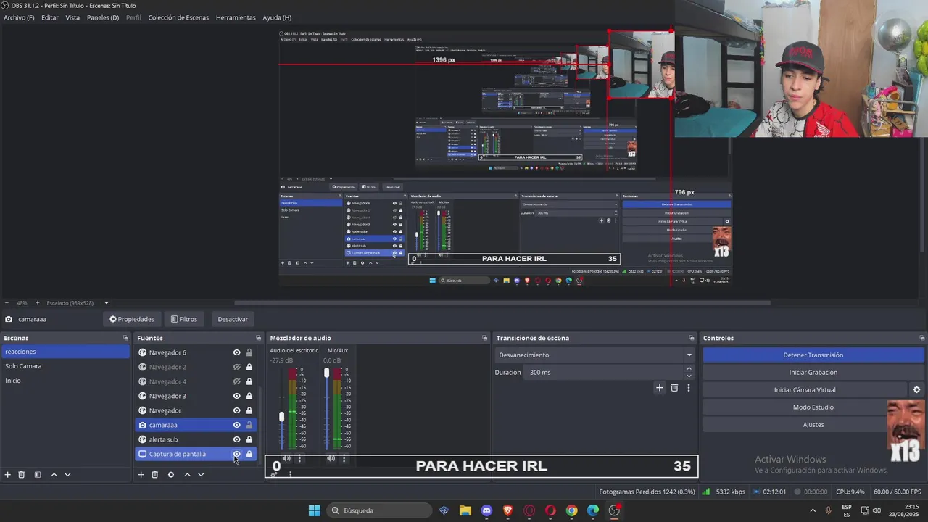The height and width of the screenshot is (522, 928).
Task: Mute the Mic/Aux speaker icon
Action: 331,458
